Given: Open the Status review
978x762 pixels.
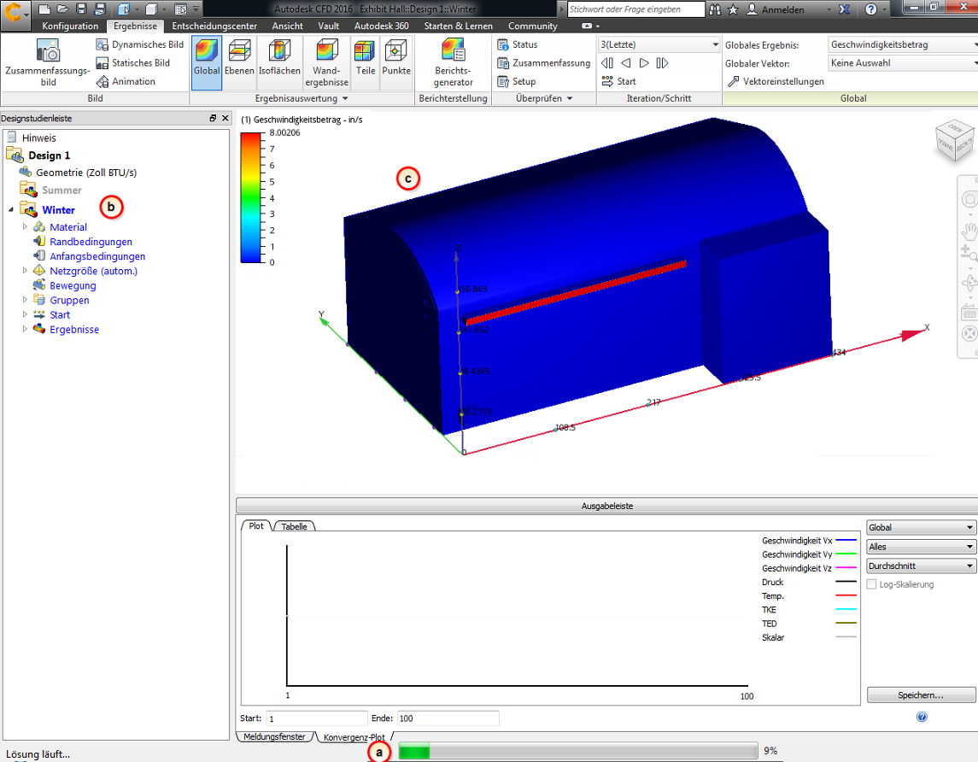Looking at the screenshot, I should click(x=517, y=44).
